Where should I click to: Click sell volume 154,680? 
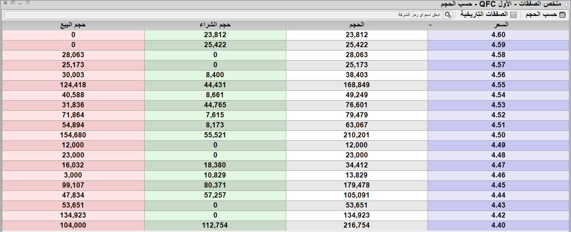tap(73, 135)
